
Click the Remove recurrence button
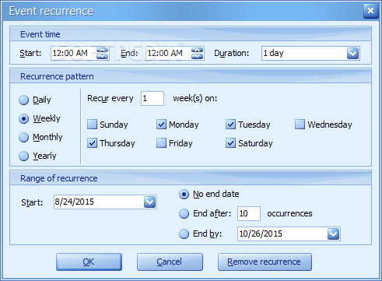(265, 262)
